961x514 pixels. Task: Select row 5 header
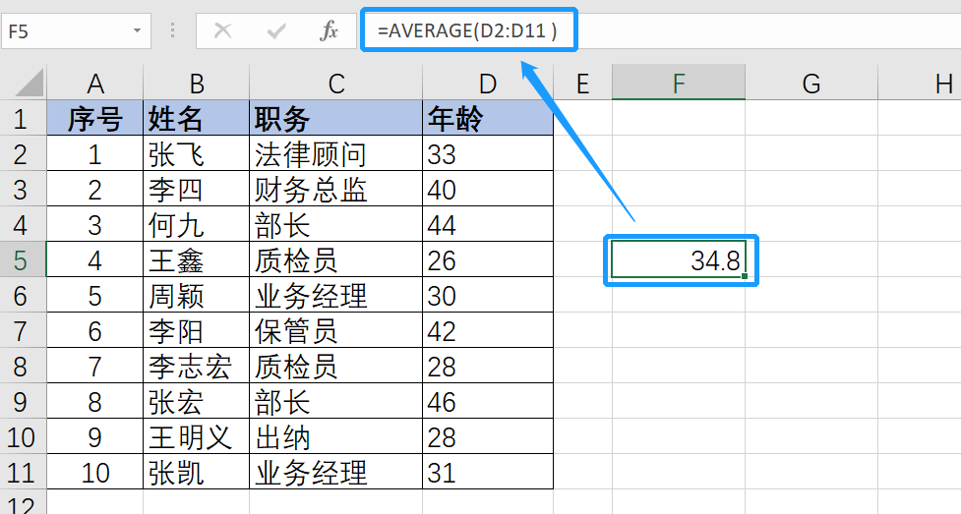(x=23, y=259)
